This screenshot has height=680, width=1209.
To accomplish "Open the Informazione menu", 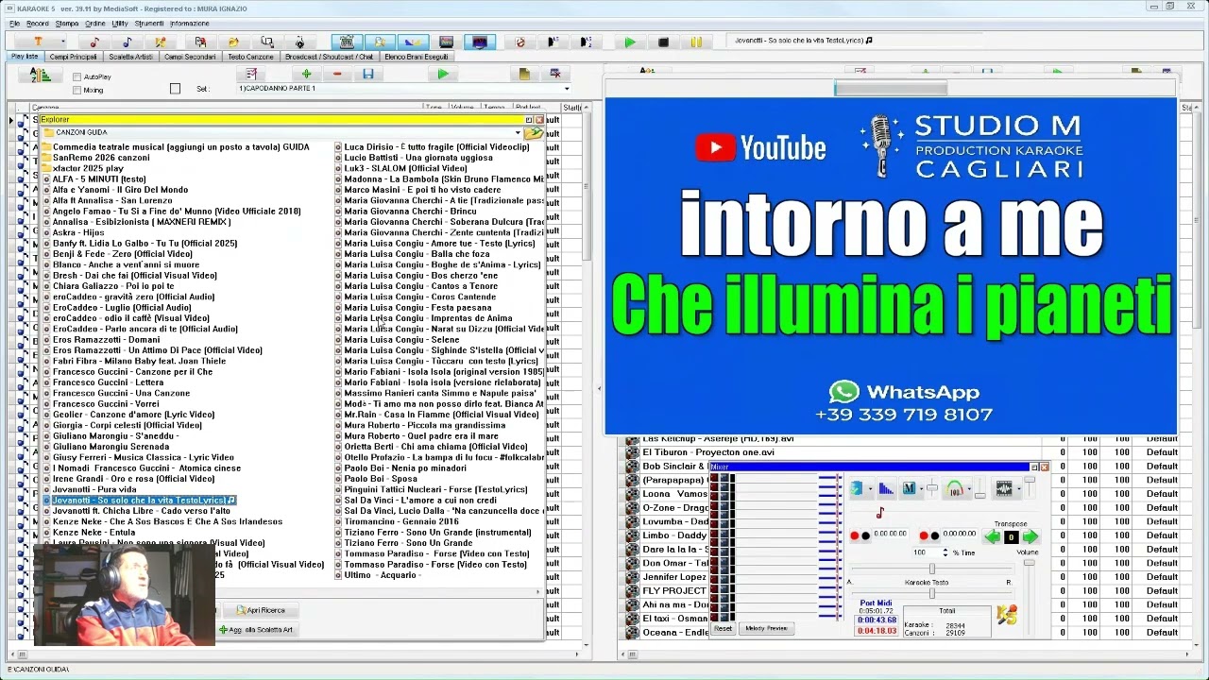I will [190, 24].
